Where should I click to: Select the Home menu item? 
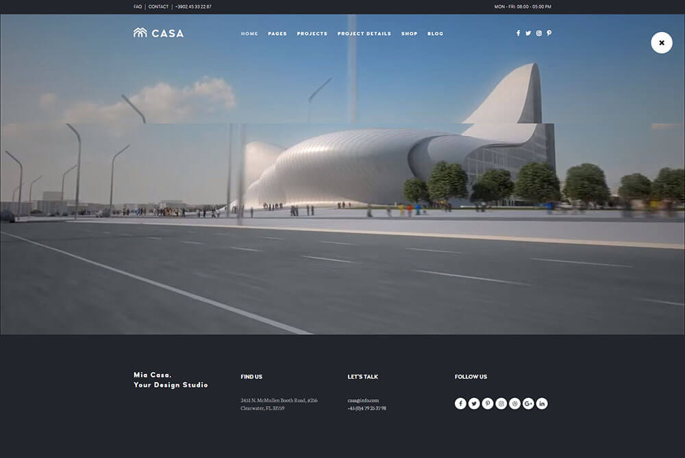pos(249,33)
